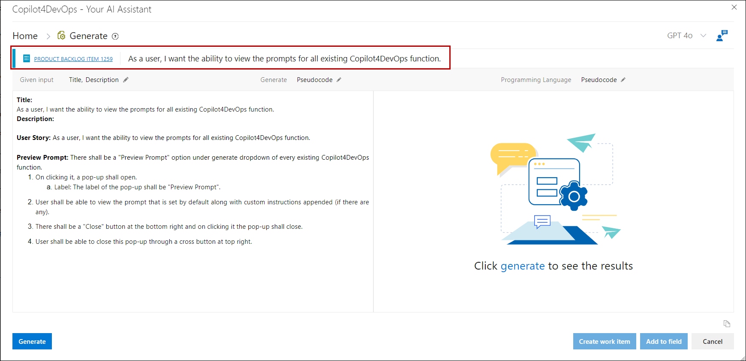The height and width of the screenshot is (361, 746).
Task: Click the user feedback chat icon
Action: point(722,36)
